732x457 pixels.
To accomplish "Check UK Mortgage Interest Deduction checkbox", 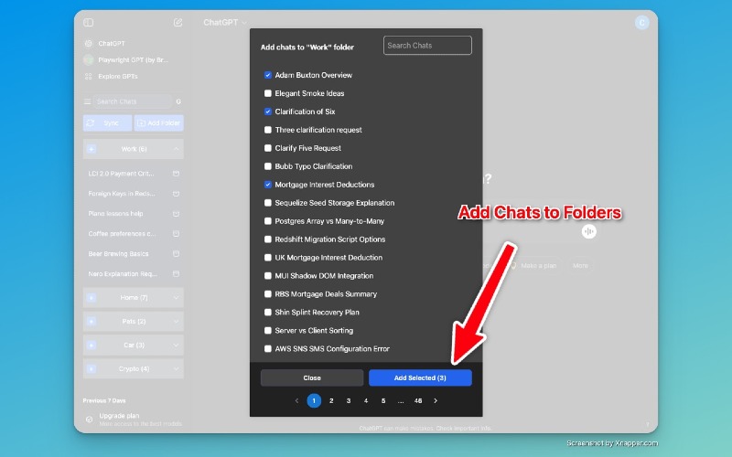I will click(267, 258).
